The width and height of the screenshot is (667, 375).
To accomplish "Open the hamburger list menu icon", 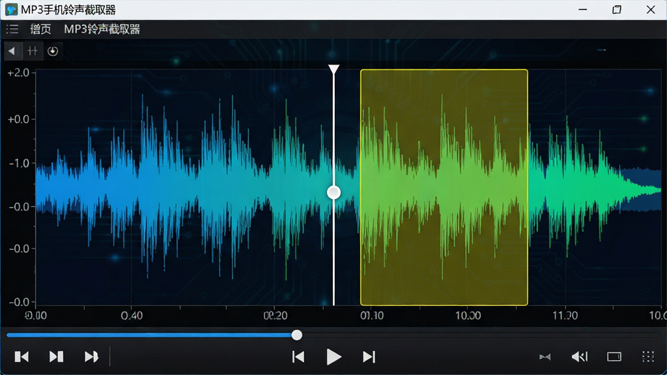I will 12,29.
